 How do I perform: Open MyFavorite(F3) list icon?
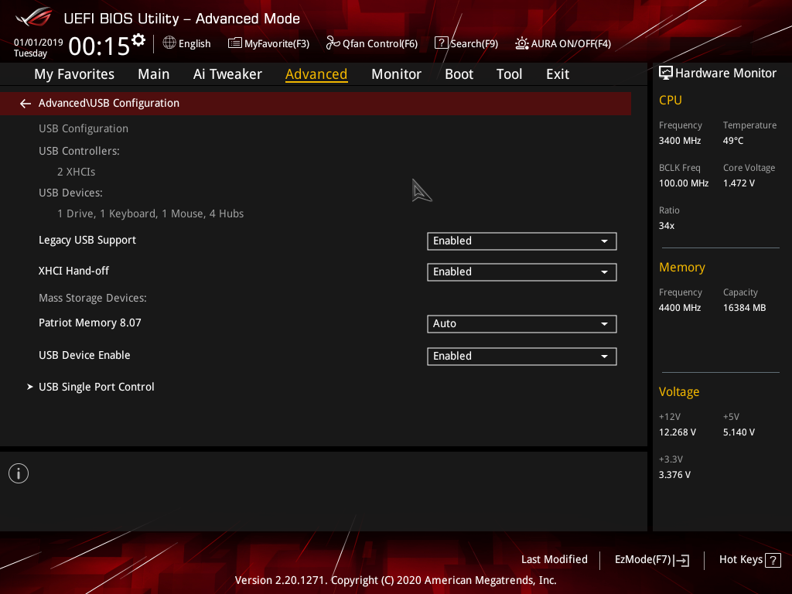click(x=235, y=43)
